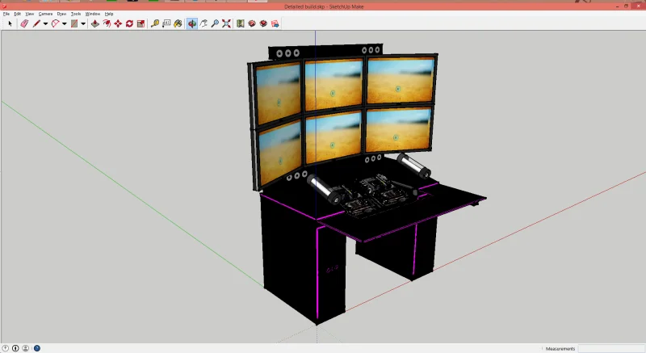The image size is (646, 353).
Task: Open the Draw menu
Action: coord(61,14)
